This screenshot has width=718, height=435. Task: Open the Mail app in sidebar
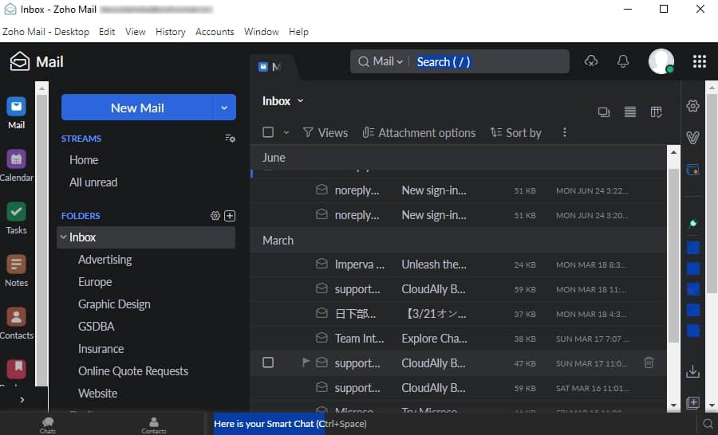pyautogui.click(x=16, y=113)
